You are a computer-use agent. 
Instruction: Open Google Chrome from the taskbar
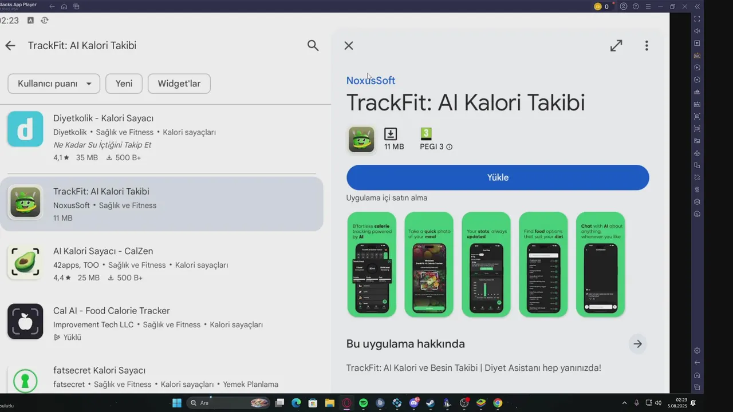point(498,403)
